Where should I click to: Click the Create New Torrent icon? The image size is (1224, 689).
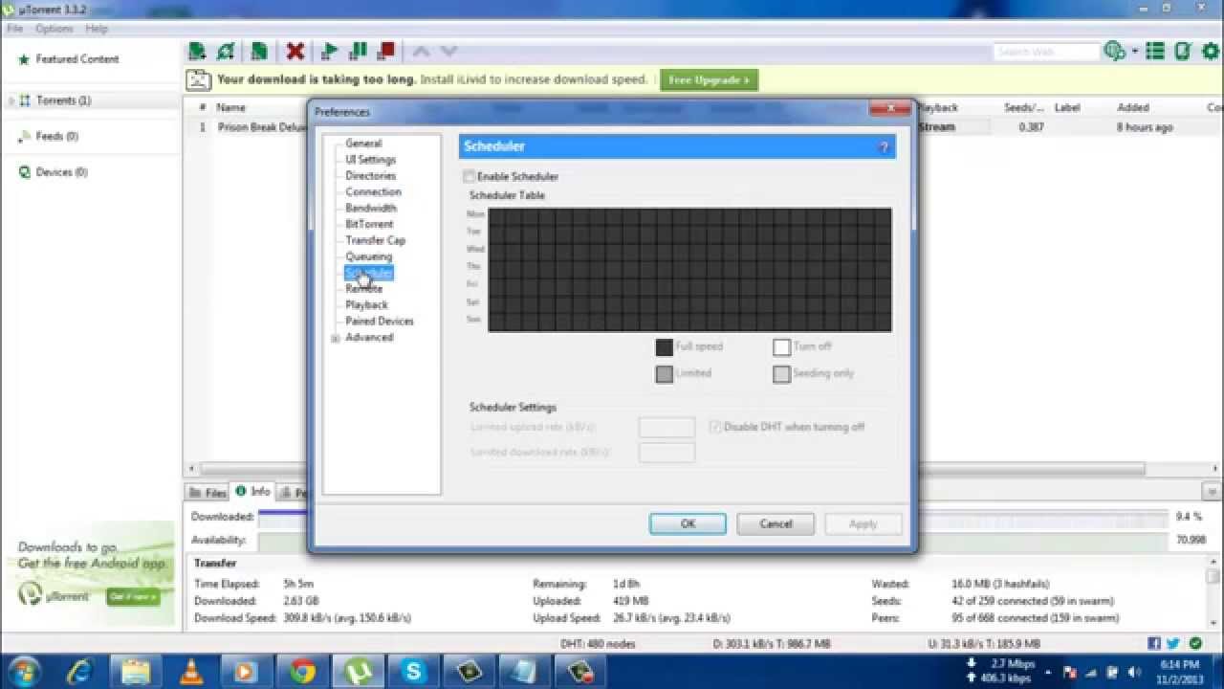click(x=259, y=52)
